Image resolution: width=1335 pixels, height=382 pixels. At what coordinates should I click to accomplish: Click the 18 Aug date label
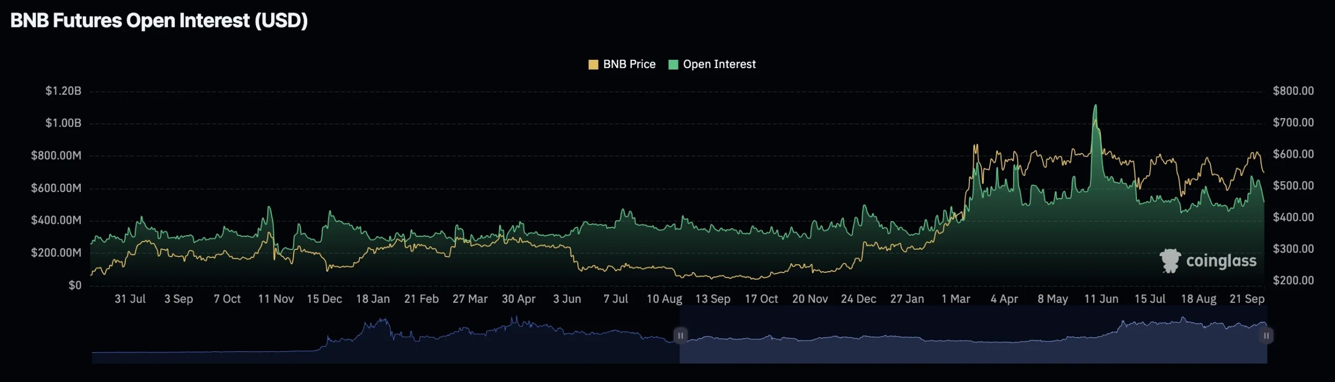(x=1198, y=299)
